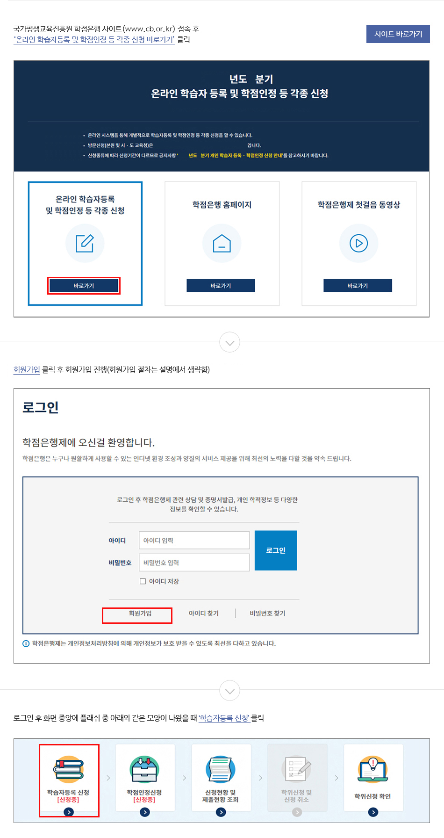Click the online learner registration edit icon
This screenshot has height=838, width=444.
click(85, 243)
